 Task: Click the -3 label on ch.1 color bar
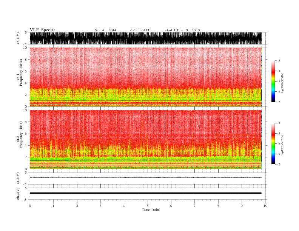279,61
